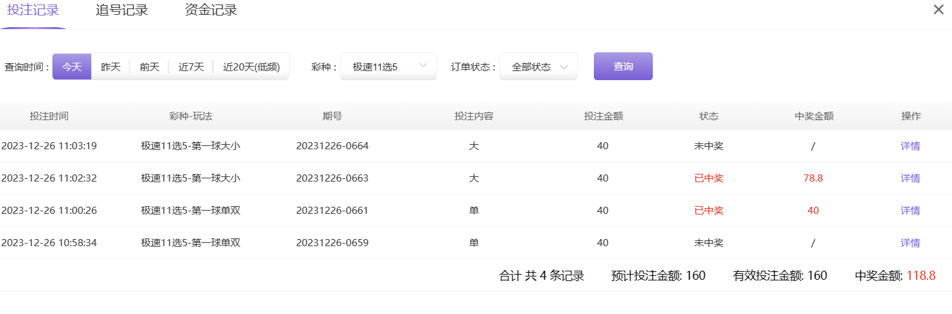Click the 已中奖 status with 78.8 winnings
The image size is (952, 314).
pyautogui.click(x=708, y=178)
